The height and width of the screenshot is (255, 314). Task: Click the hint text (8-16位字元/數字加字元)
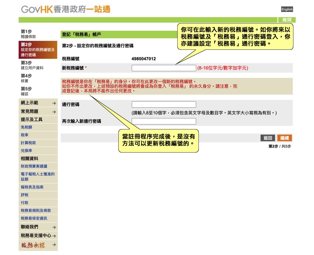click(x=223, y=68)
